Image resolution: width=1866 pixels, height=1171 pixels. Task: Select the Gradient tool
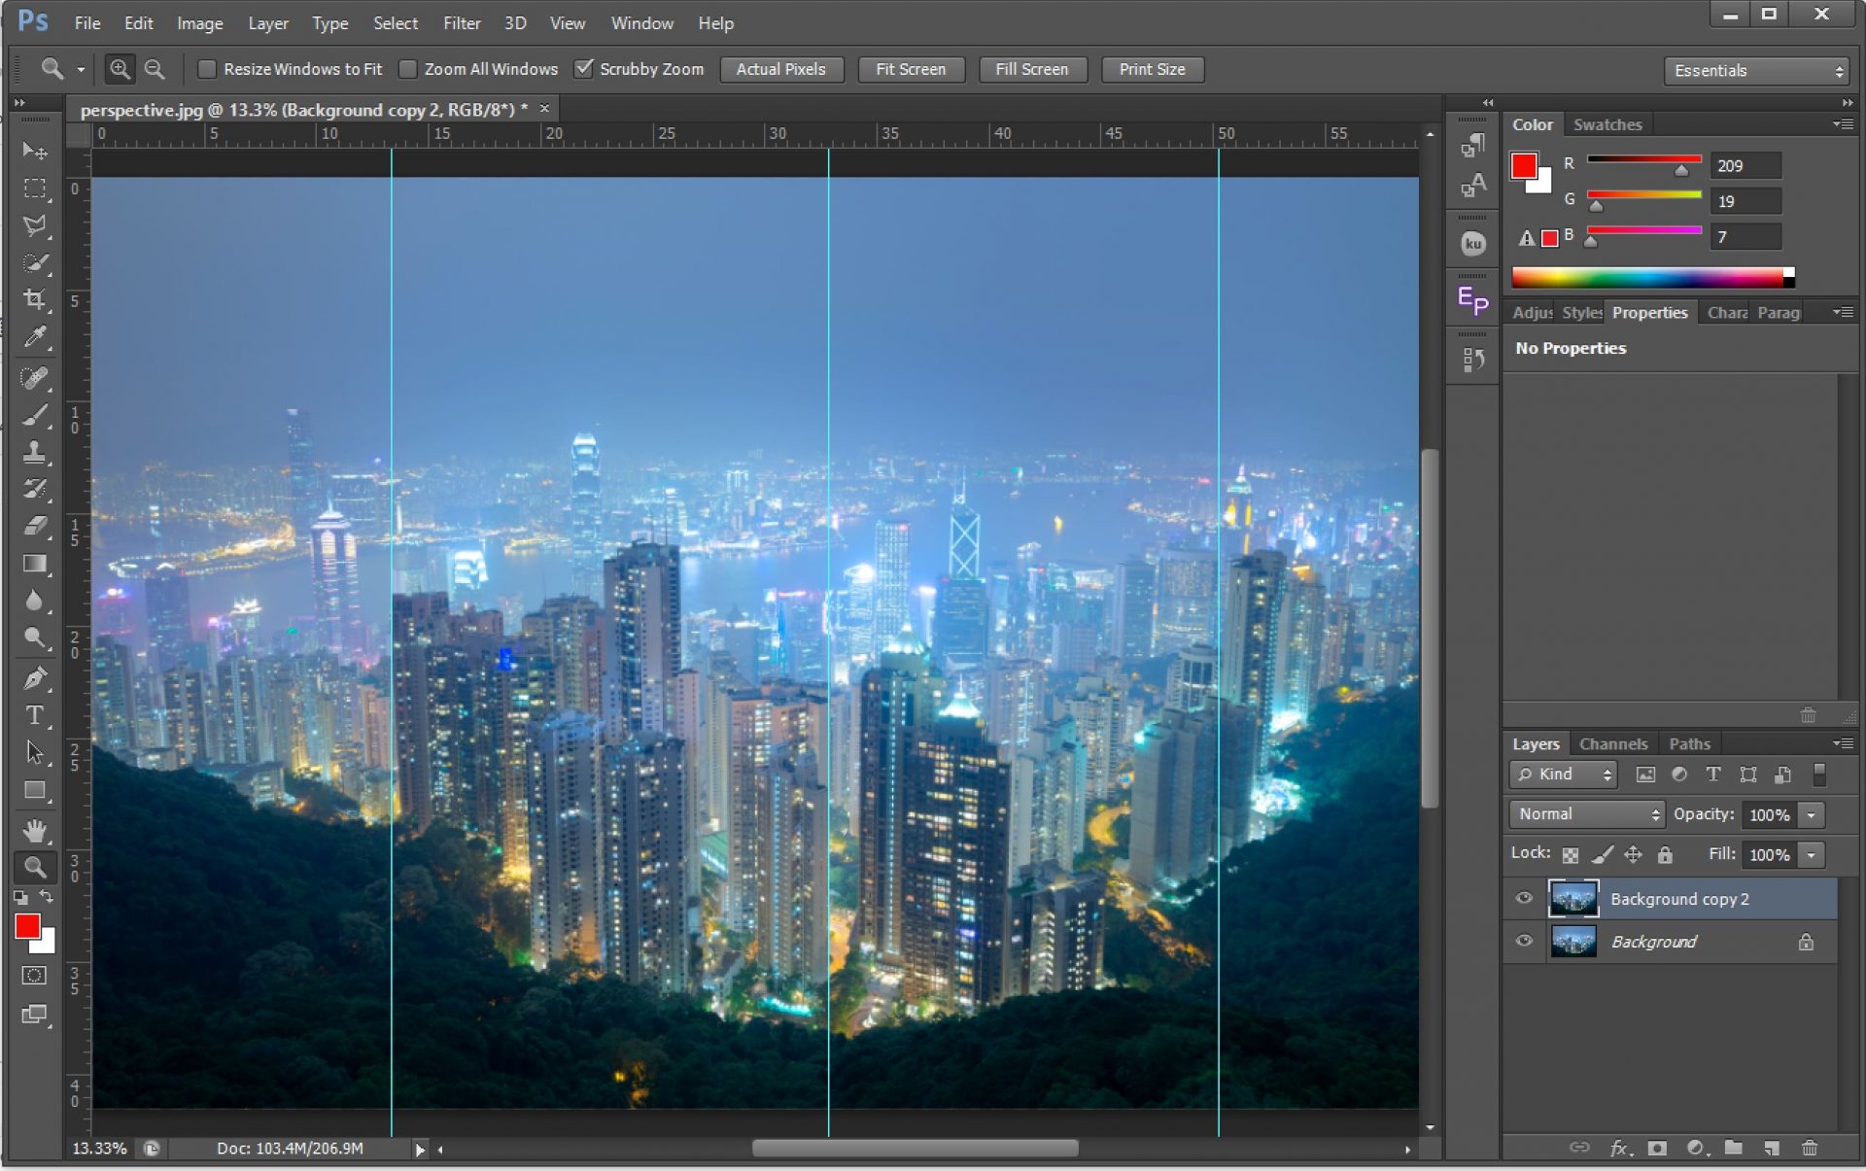[36, 564]
